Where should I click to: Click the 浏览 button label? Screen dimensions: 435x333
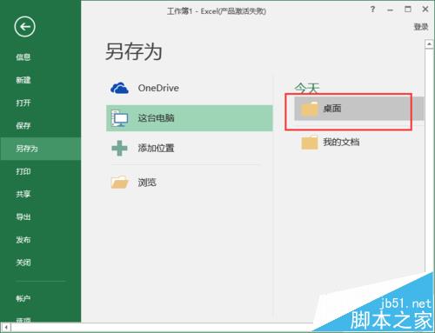[147, 183]
